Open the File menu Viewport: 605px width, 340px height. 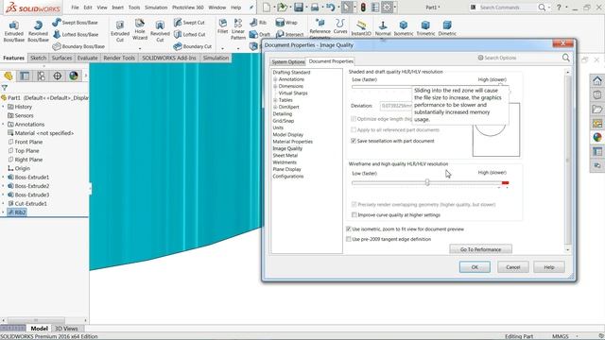coord(75,8)
